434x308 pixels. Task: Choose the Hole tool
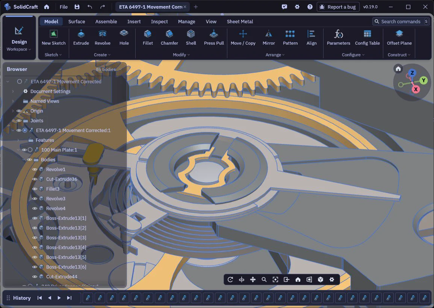click(124, 38)
